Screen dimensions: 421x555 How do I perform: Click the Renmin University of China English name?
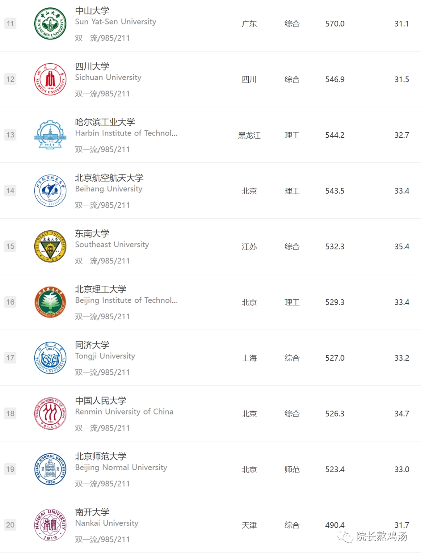click(124, 412)
